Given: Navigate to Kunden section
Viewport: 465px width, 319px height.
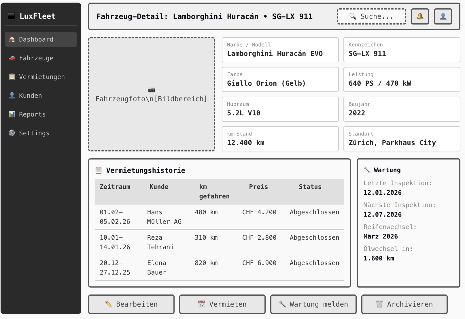Looking at the screenshot, I should (x=41, y=95).
